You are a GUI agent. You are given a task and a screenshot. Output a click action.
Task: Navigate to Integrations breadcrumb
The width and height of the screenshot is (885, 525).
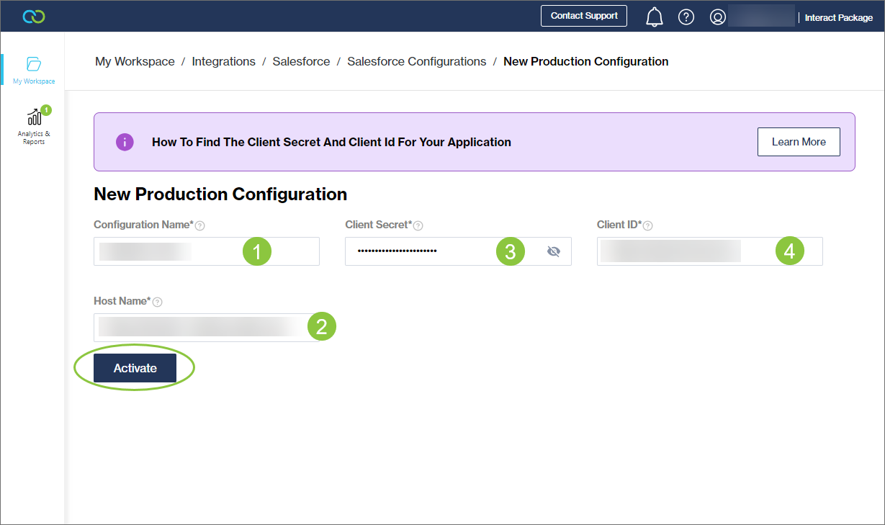click(x=223, y=62)
